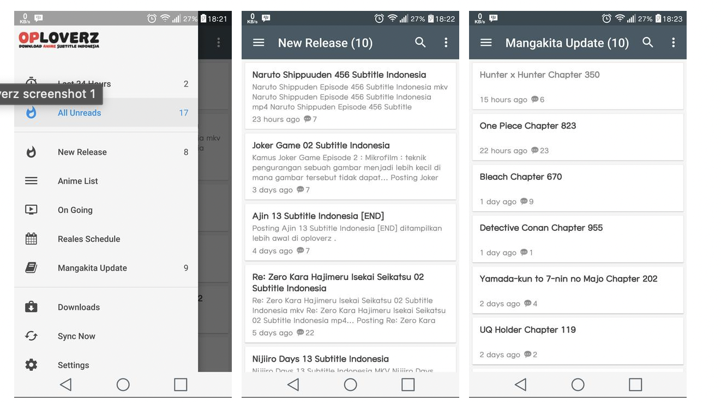Click the flame icon beside All Unreads
Image resolution: width=721 pixels, height=403 pixels.
32,113
